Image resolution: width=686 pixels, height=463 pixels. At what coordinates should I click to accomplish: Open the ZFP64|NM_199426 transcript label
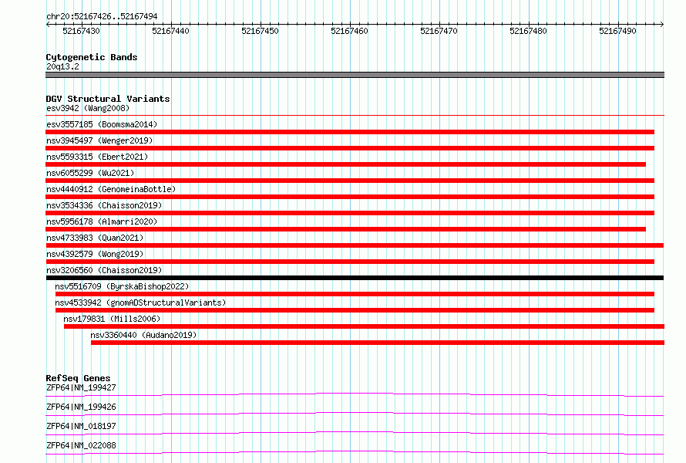tap(81, 407)
